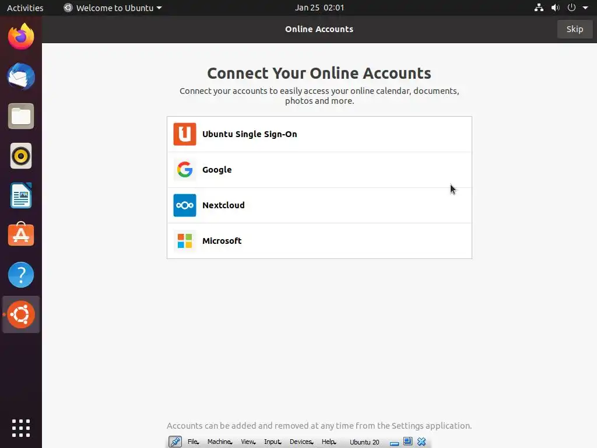Open Ubuntu Software store icon
The width and height of the screenshot is (597, 448).
point(21,235)
